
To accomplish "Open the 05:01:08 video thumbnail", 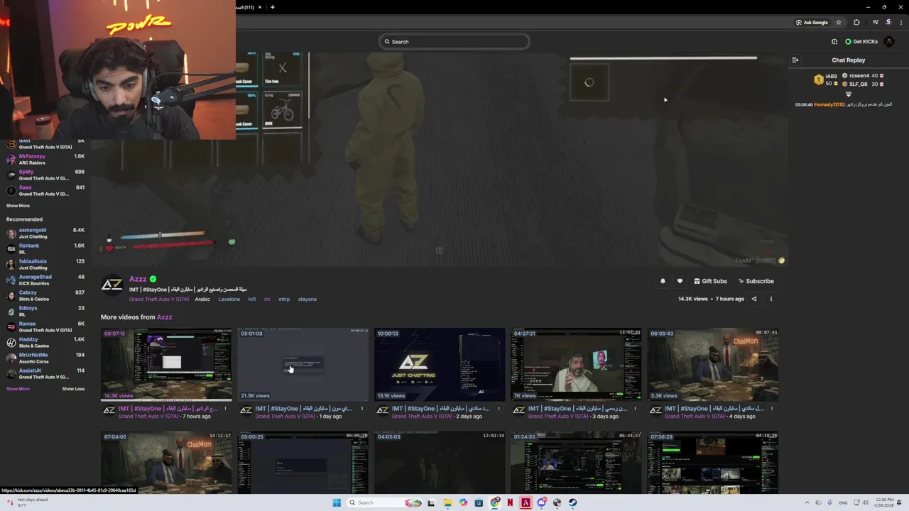I will coord(303,364).
